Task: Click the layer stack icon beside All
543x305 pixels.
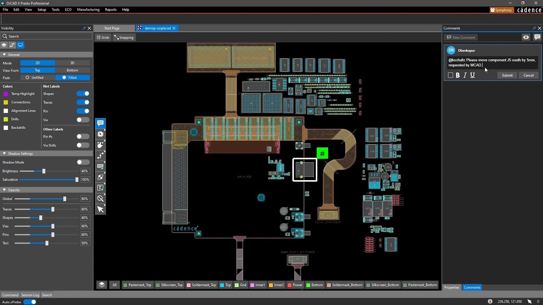Action: [102, 285]
